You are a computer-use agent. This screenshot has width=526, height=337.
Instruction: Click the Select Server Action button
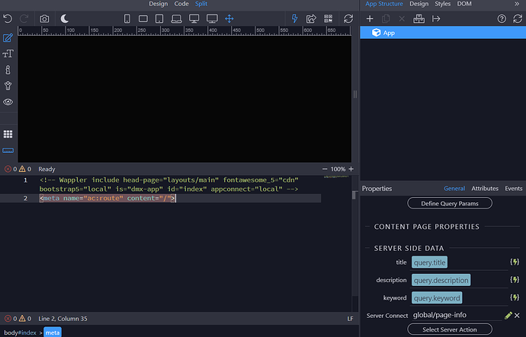click(450, 329)
